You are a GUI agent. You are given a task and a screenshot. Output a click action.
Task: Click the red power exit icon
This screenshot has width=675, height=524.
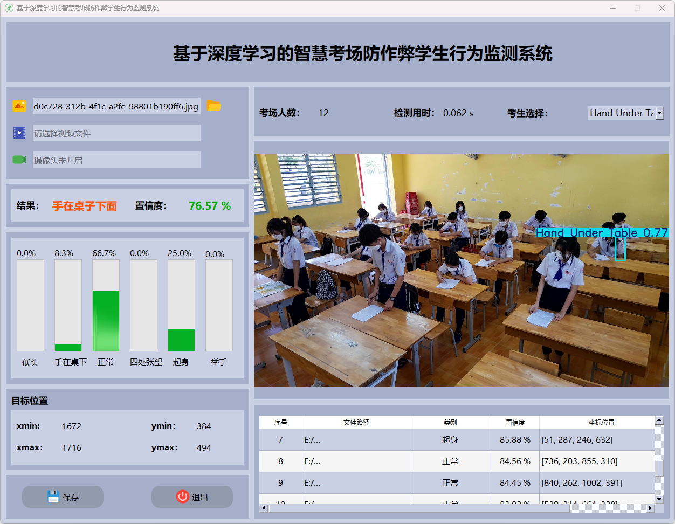[x=183, y=497]
